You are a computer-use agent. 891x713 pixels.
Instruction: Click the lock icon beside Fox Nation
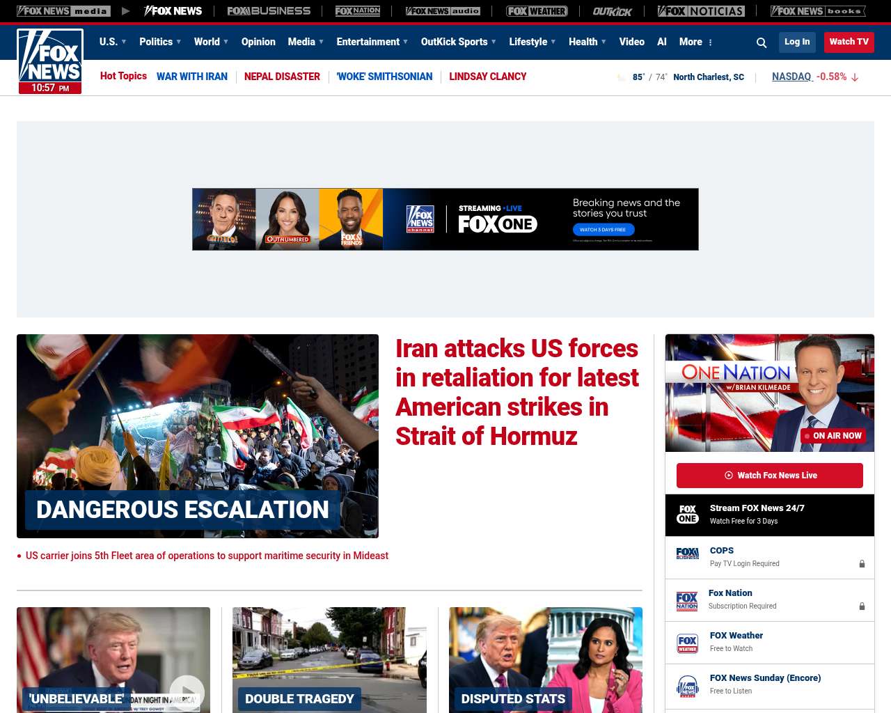pyautogui.click(x=862, y=606)
